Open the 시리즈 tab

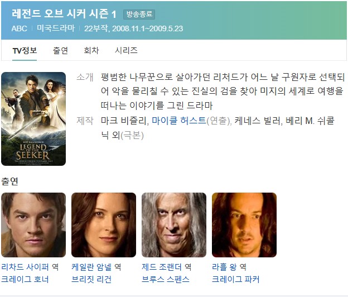click(x=126, y=51)
